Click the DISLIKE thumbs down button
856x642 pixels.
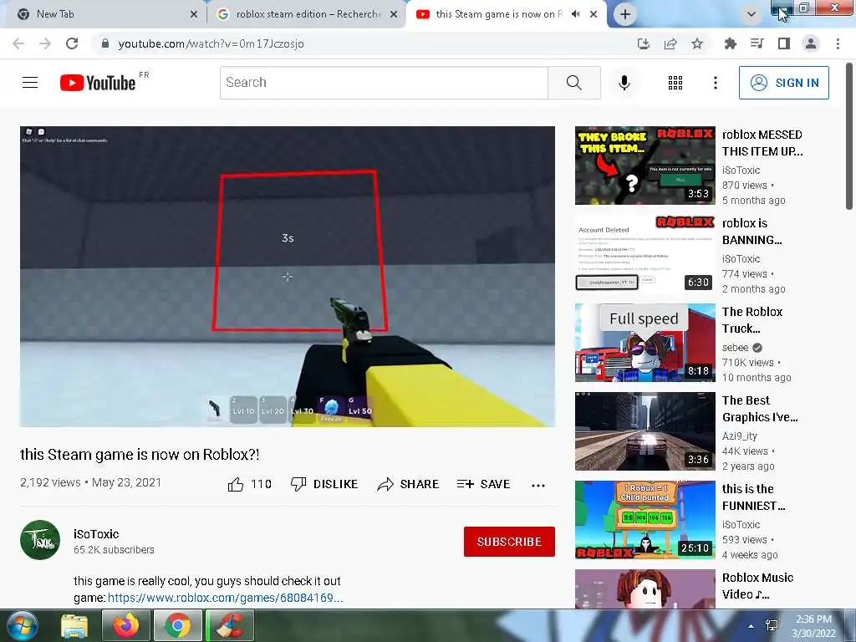coord(324,484)
